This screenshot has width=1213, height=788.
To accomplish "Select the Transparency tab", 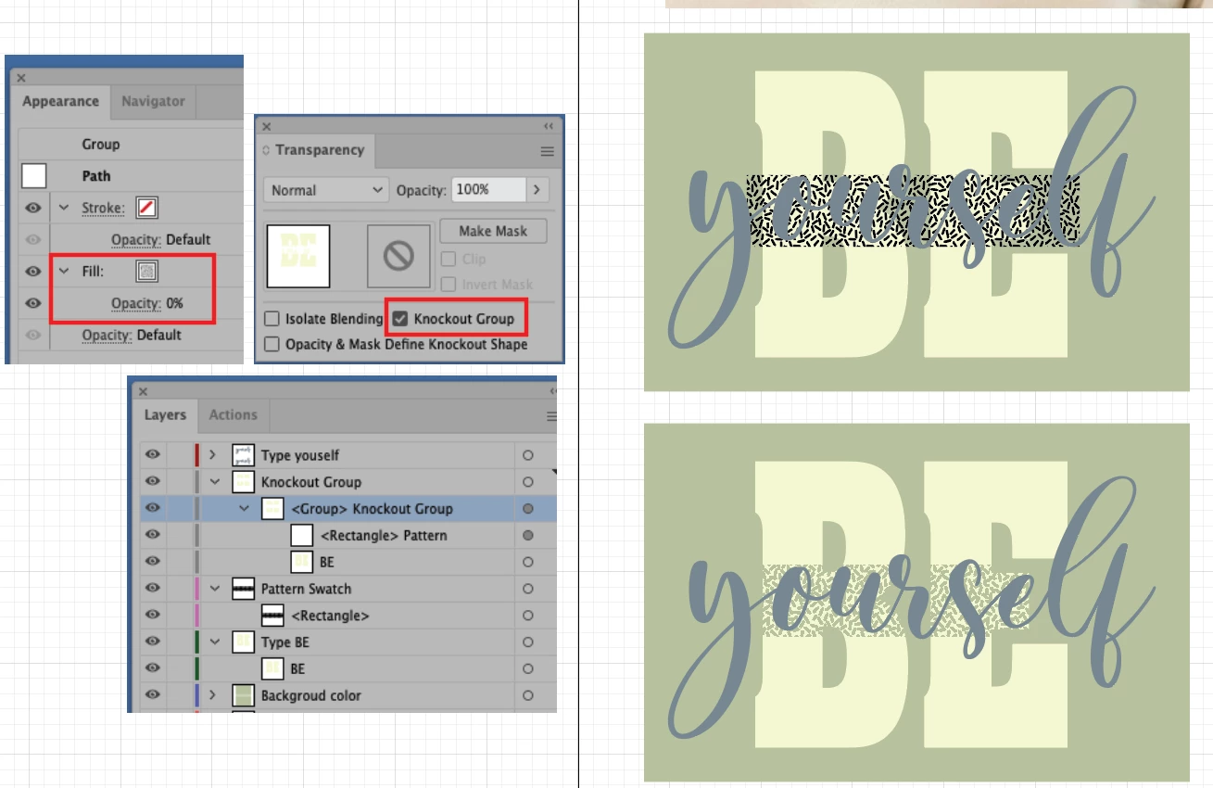I will coord(315,150).
